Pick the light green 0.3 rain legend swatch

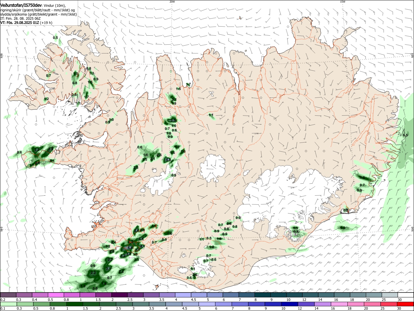pos(25,304)
